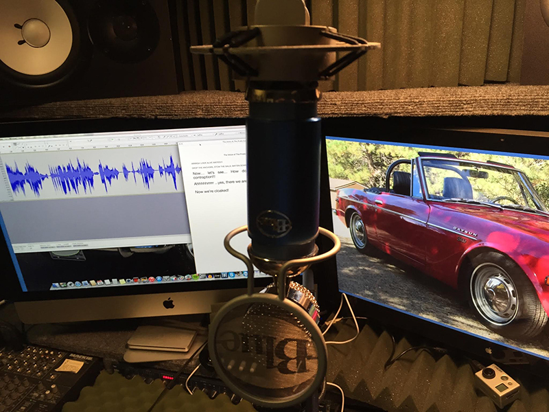This screenshot has height=412, width=549.
Task: Open the red iTunes icon in the Dock
Action: [152, 279]
